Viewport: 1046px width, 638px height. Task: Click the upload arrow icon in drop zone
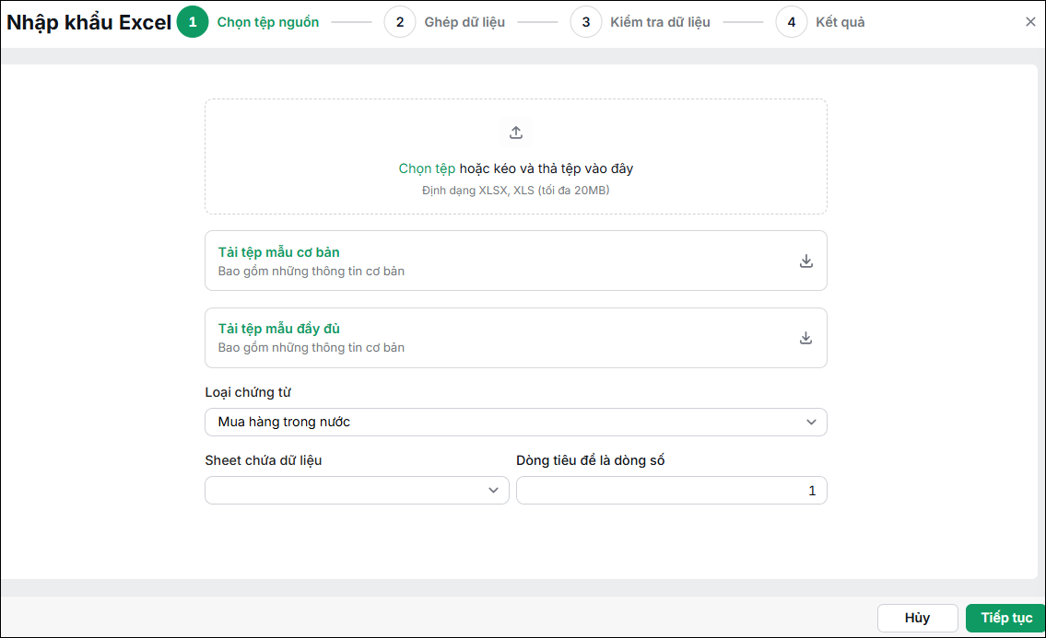click(x=516, y=133)
